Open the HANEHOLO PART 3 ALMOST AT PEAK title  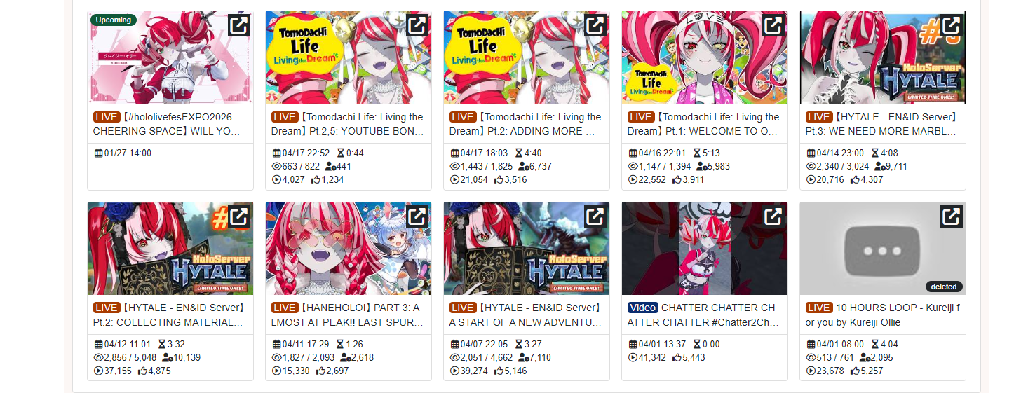click(348, 315)
